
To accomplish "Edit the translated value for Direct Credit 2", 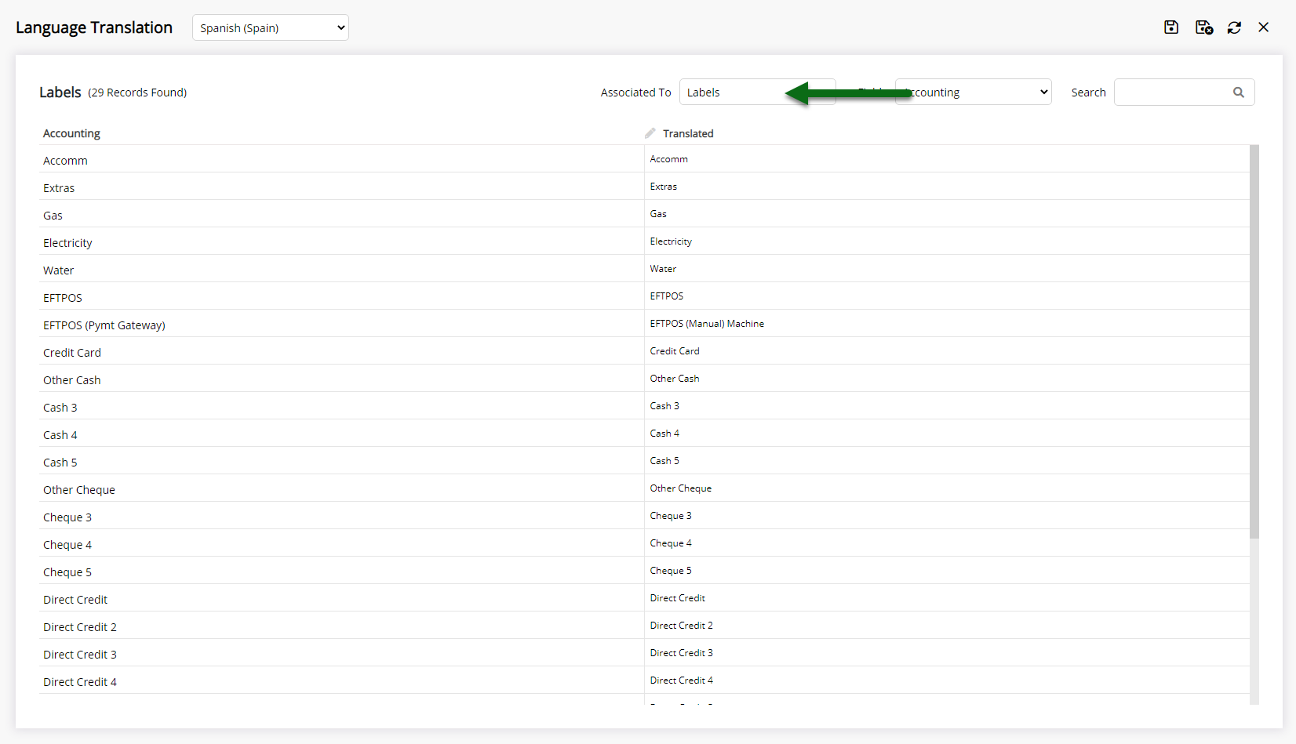I will pyautogui.click(x=947, y=626).
